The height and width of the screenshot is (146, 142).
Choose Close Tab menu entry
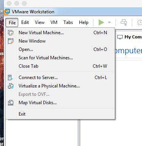tap(60, 66)
